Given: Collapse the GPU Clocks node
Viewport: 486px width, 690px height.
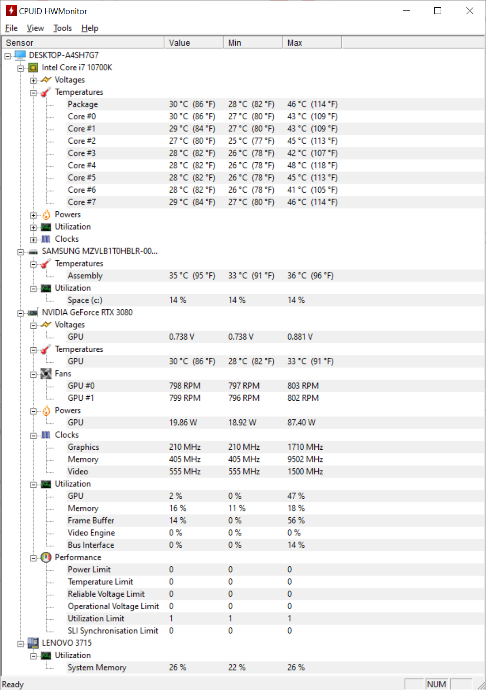Looking at the screenshot, I should [x=34, y=436].
